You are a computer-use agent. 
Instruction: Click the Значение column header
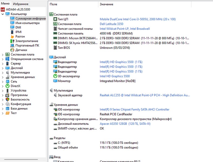(106, 4)
